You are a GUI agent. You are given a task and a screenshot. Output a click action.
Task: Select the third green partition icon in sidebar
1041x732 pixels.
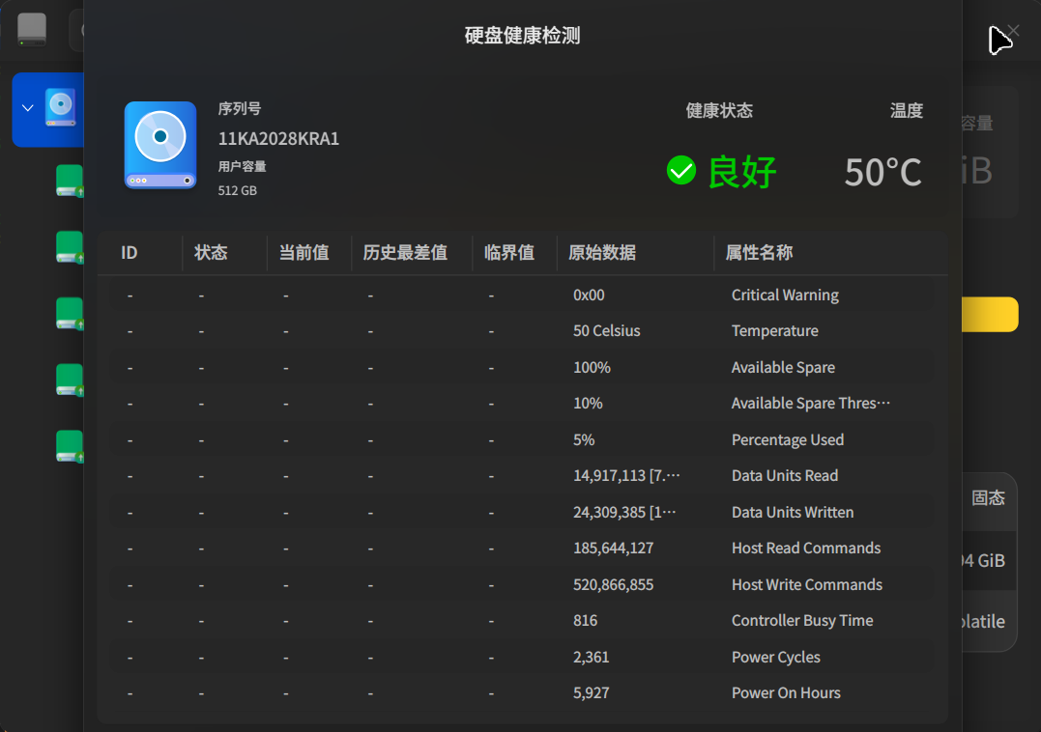pyautogui.click(x=69, y=314)
